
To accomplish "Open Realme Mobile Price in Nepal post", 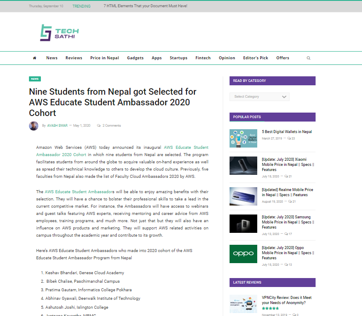I will point(287,192).
